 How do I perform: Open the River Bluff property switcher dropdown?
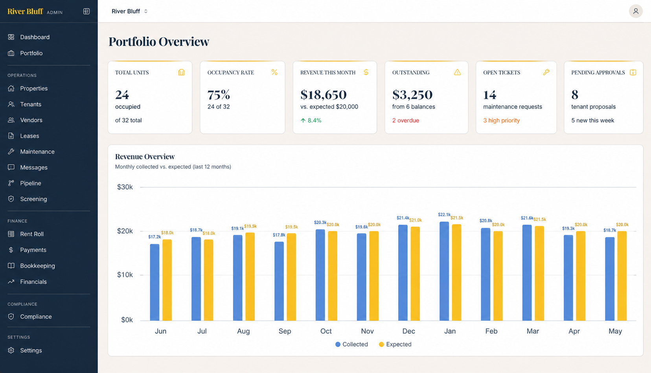pyautogui.click(x=129, y=11)
